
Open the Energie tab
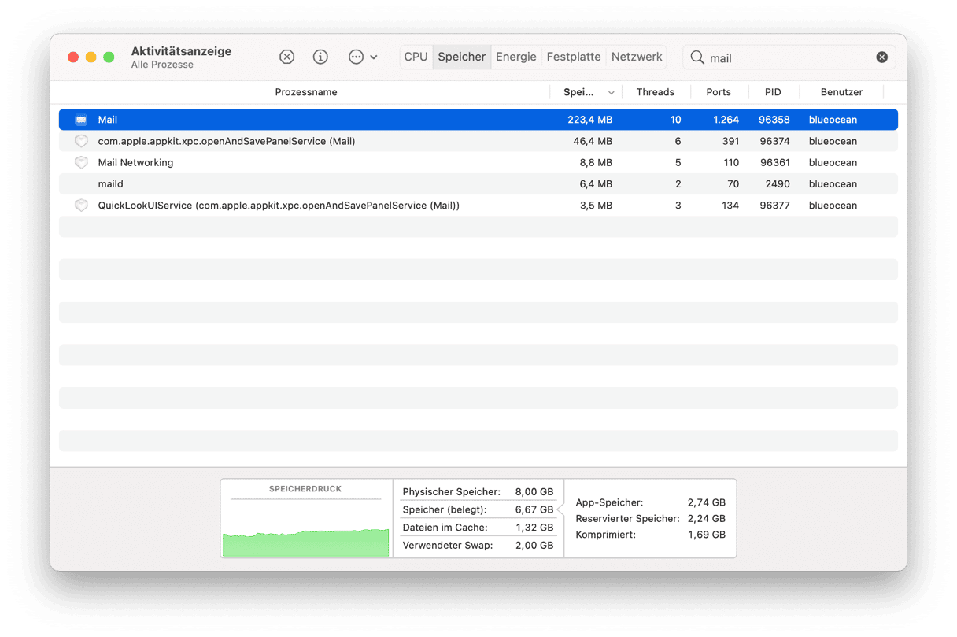tap(516, 57)
